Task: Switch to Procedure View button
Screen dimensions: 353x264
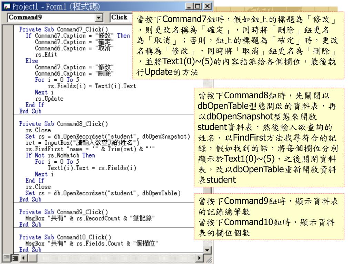Action: point(7,258)
